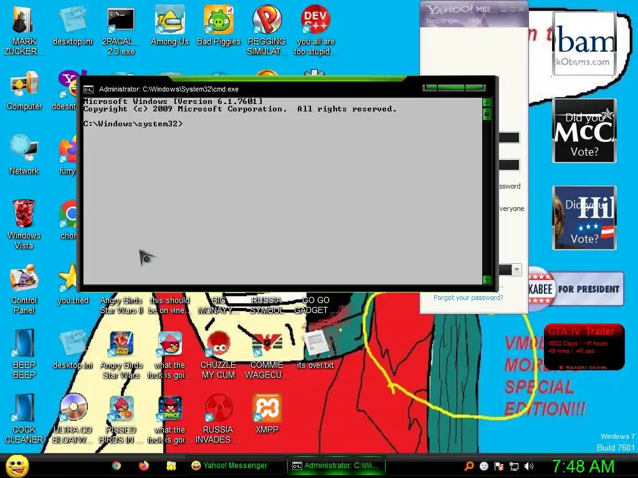Open the Network desktop icon
The height and width of the screenshot is (478, 638).
point(24,155)
